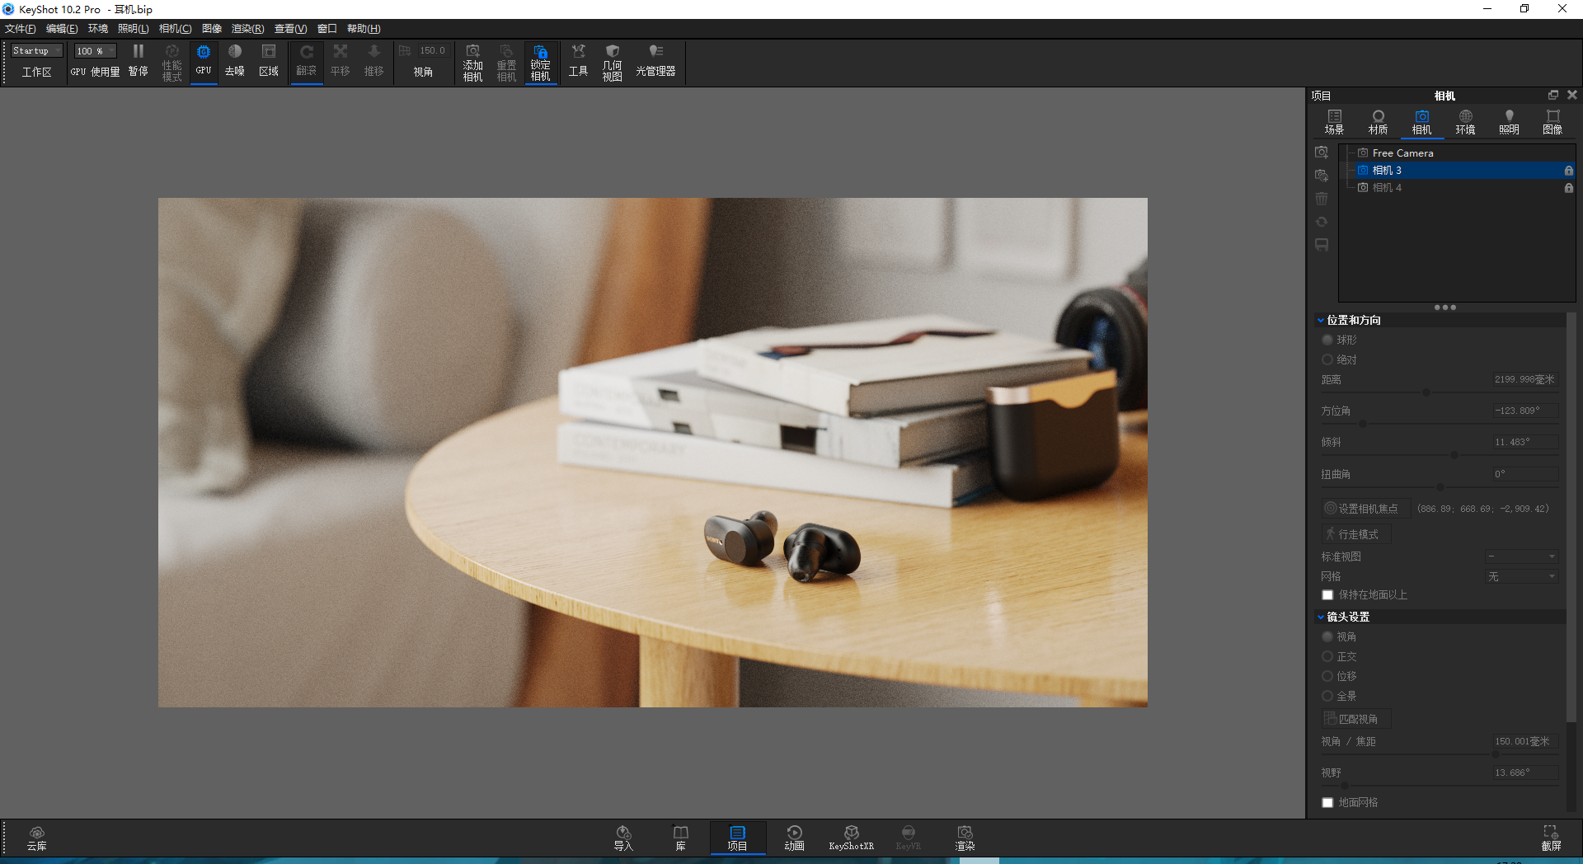Click the Match Perspective (匹配视角) button

pyautogui.click(x=1356, y=719)
